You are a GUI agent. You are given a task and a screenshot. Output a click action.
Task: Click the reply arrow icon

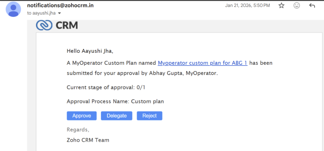coord(312,5)
